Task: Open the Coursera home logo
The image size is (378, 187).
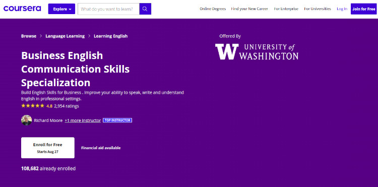Action: pyautogui.click(x=22, y=9)
